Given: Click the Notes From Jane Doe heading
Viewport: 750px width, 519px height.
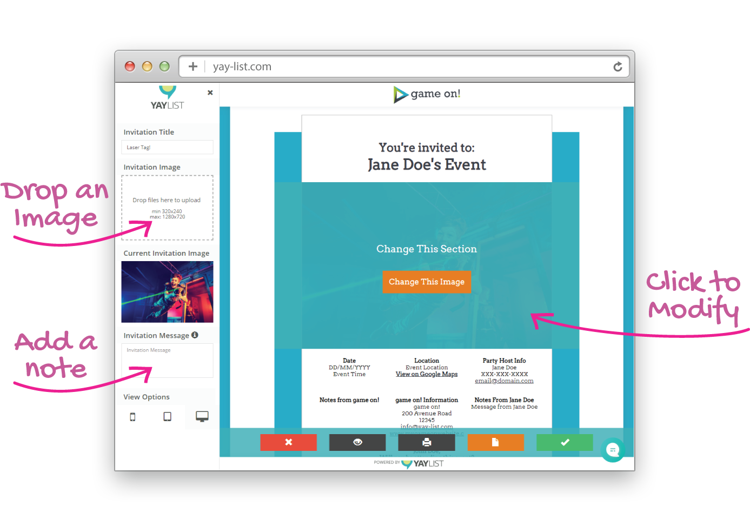Looking at the screenshot, I should click(x=504, y=400).
